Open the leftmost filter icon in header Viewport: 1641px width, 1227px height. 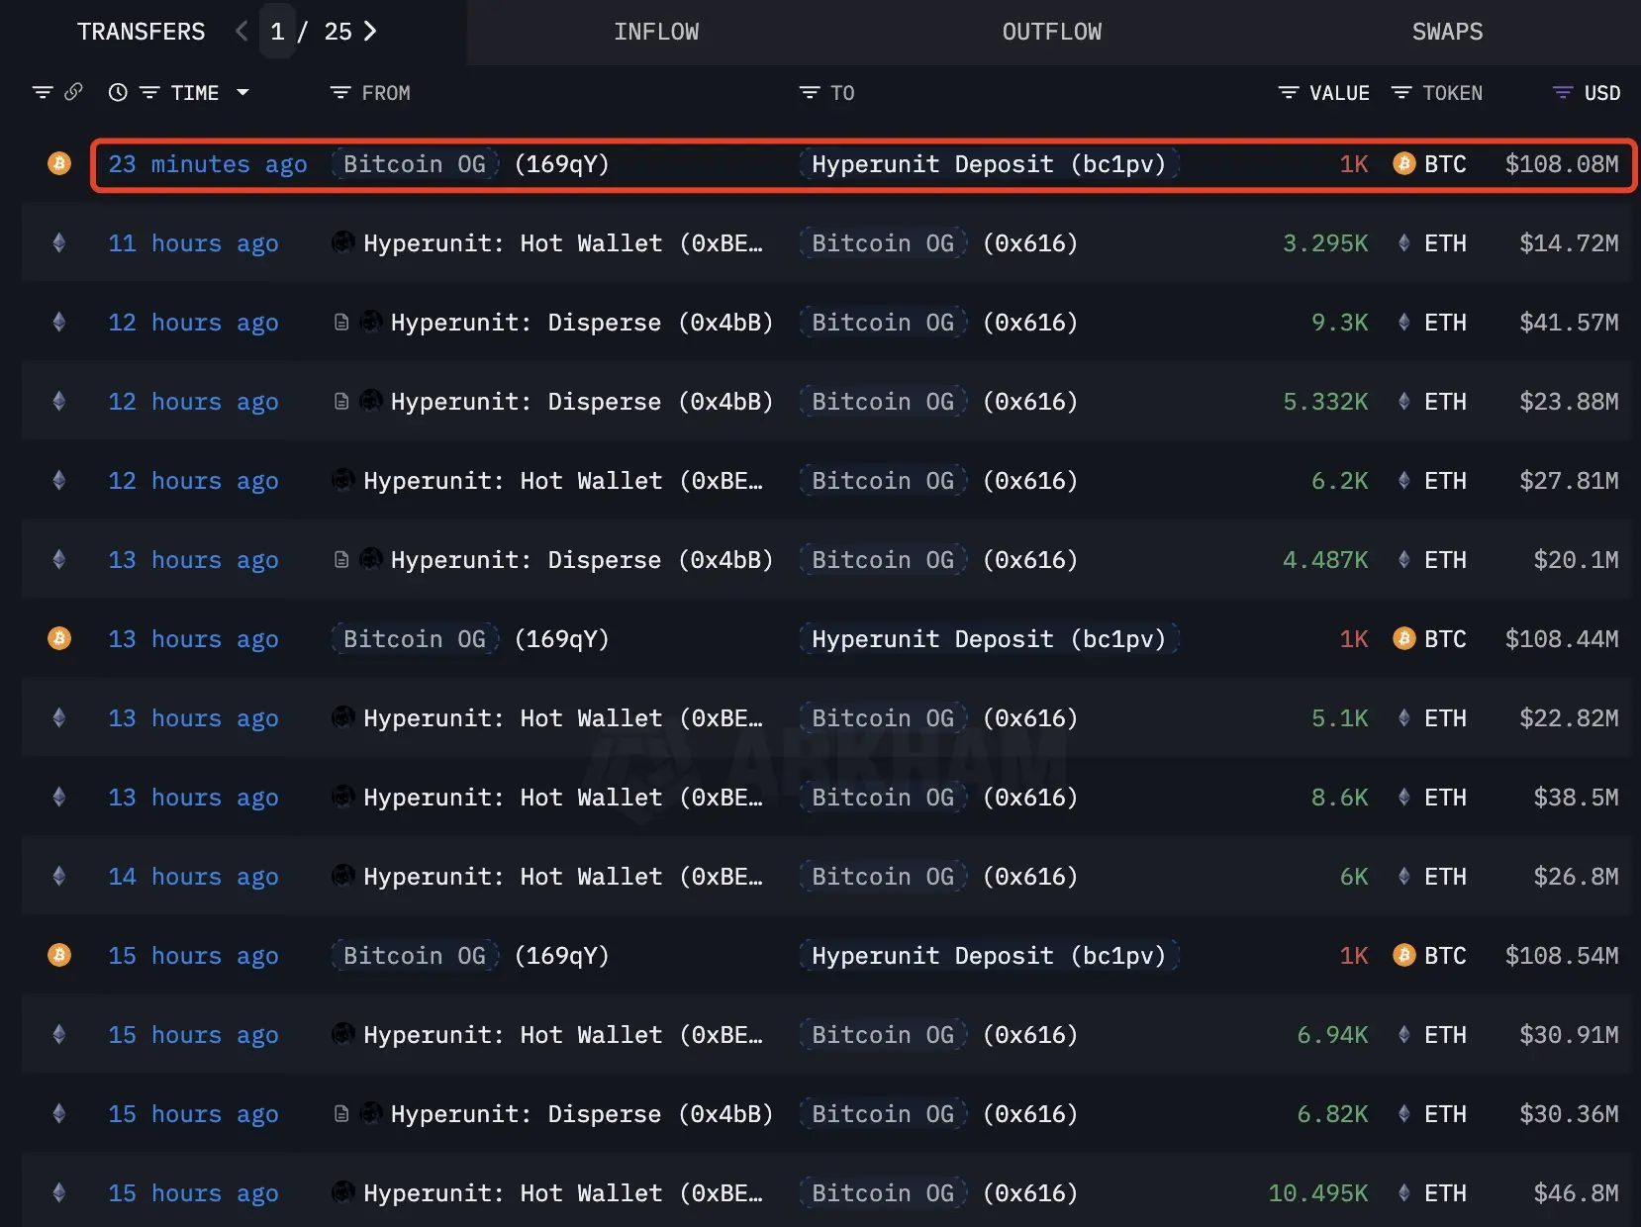click(x=42, y=92)
